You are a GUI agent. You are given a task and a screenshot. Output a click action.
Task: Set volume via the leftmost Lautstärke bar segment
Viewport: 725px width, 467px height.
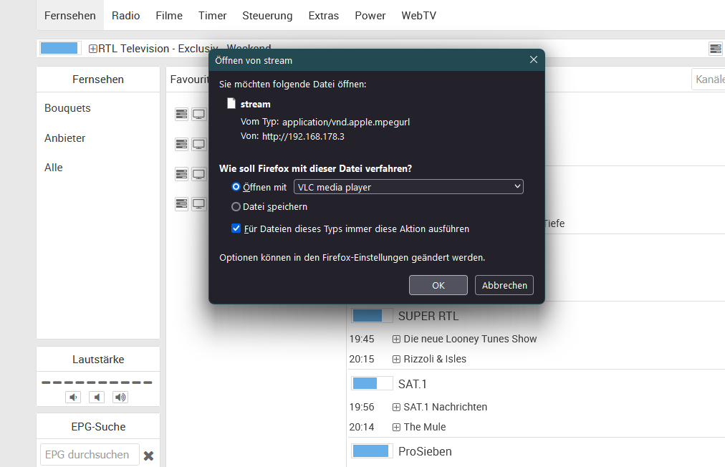(46, 382)
